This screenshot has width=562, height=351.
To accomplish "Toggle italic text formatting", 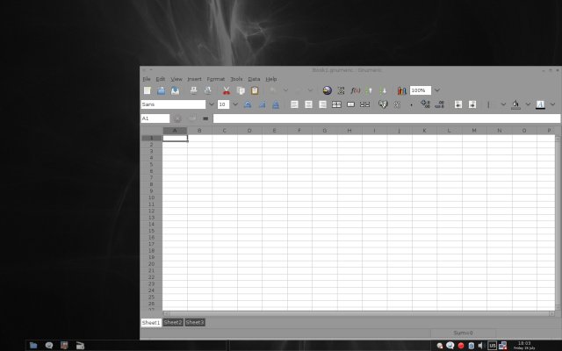I will tap(262, 104).
